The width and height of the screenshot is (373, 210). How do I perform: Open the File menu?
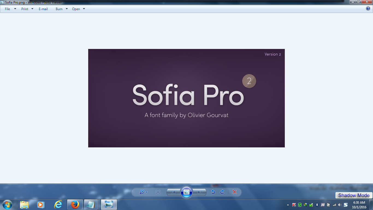click(7, 9)
